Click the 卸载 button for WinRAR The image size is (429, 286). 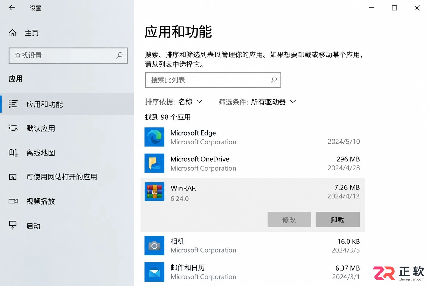(x=338, y=220)
